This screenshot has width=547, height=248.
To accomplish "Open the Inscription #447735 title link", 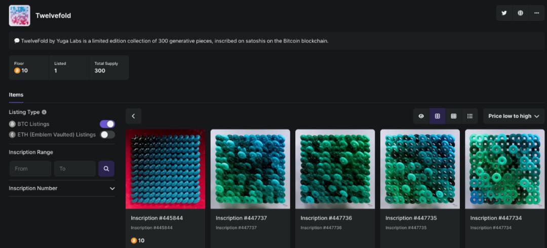I will (x=411, y=218).
